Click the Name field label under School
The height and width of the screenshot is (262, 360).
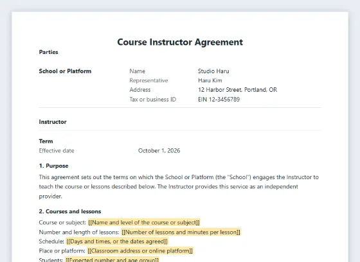[138, 71]
